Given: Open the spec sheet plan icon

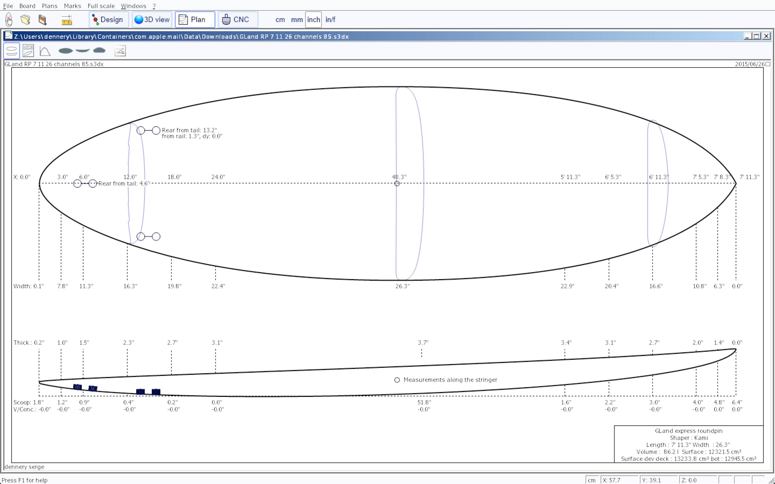Looking at the screenshot, I should [28, 51].
